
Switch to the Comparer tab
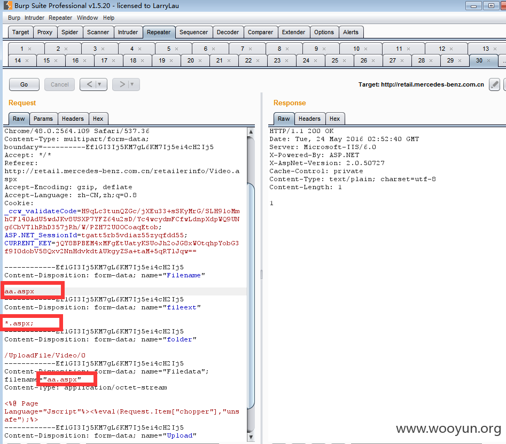tap(260, 32)
